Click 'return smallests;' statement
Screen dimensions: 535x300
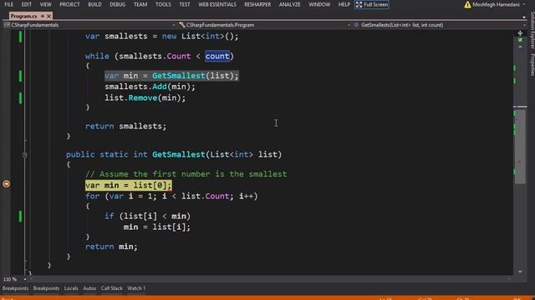pos(125,126)
